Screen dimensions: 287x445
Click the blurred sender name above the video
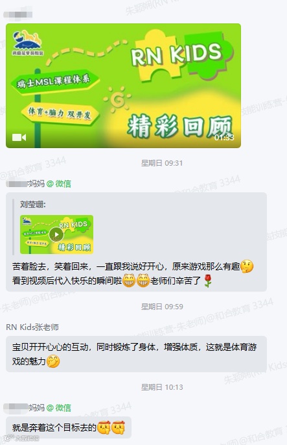(x=17, y=14)
